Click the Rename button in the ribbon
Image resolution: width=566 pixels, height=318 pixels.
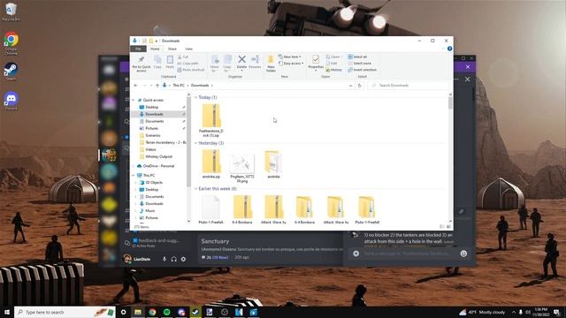(255, 62)
